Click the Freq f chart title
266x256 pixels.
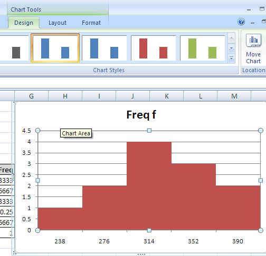tap(141, 115)
